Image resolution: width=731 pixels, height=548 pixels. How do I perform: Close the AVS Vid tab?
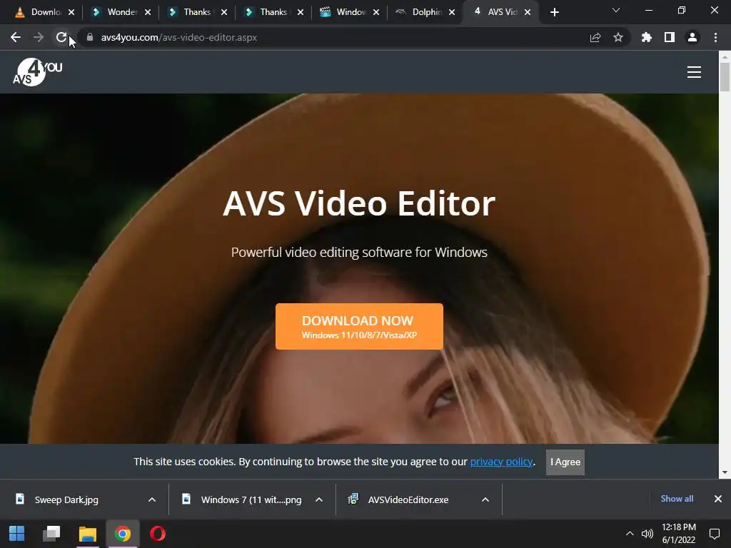click(x=528, y=12)
